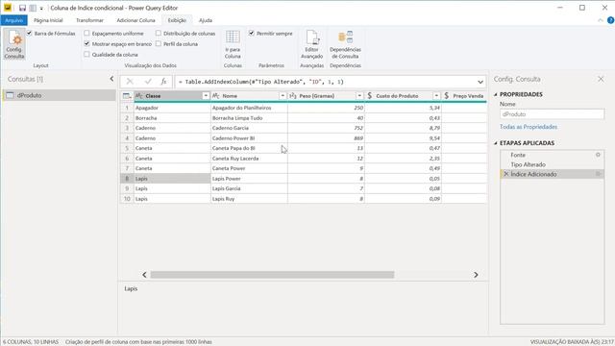This screenshot has height=346, width=615.
Task: Toggle Mostrar espaço em branco checkbox
Action: tap(87, 44)
